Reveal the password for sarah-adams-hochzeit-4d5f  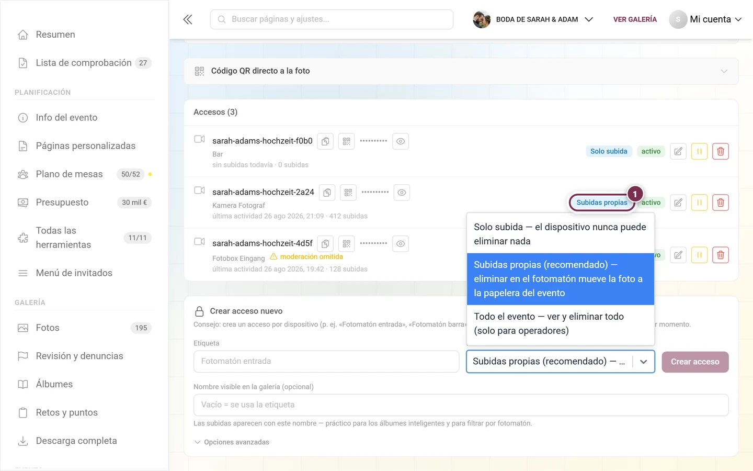coord(401,244)
